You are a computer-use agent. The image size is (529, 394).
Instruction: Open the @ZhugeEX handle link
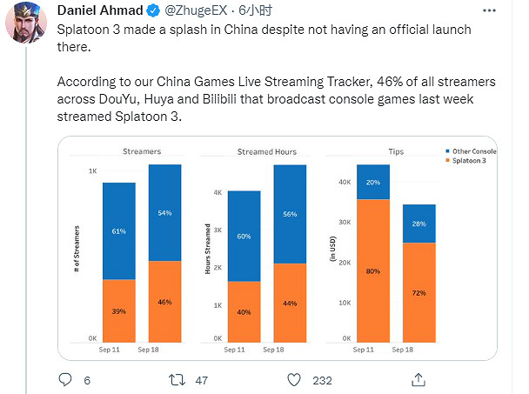[194, 12]
